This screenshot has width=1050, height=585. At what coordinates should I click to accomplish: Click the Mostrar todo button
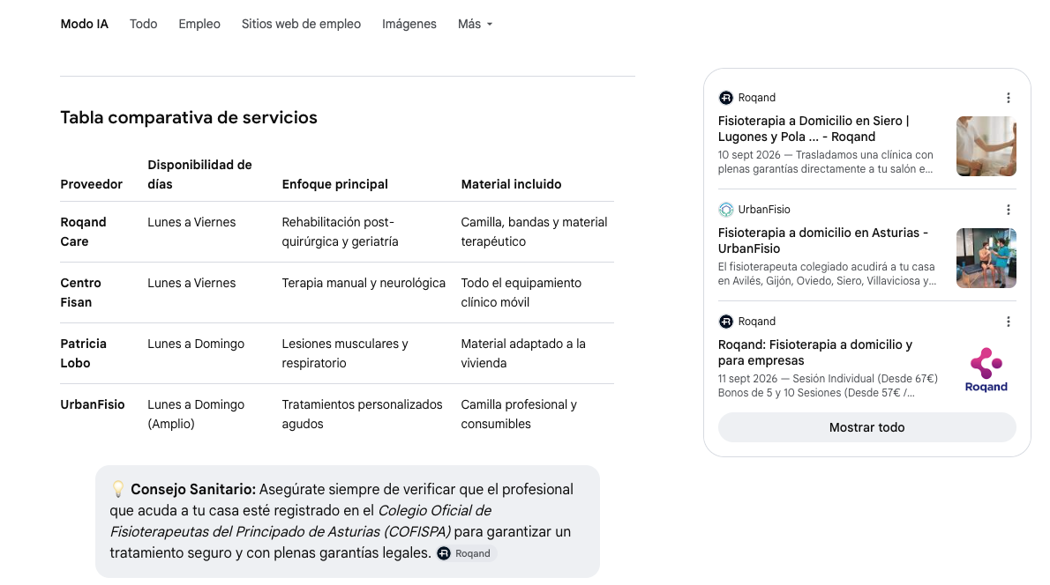pyautogui.click(x=866, y=427)
